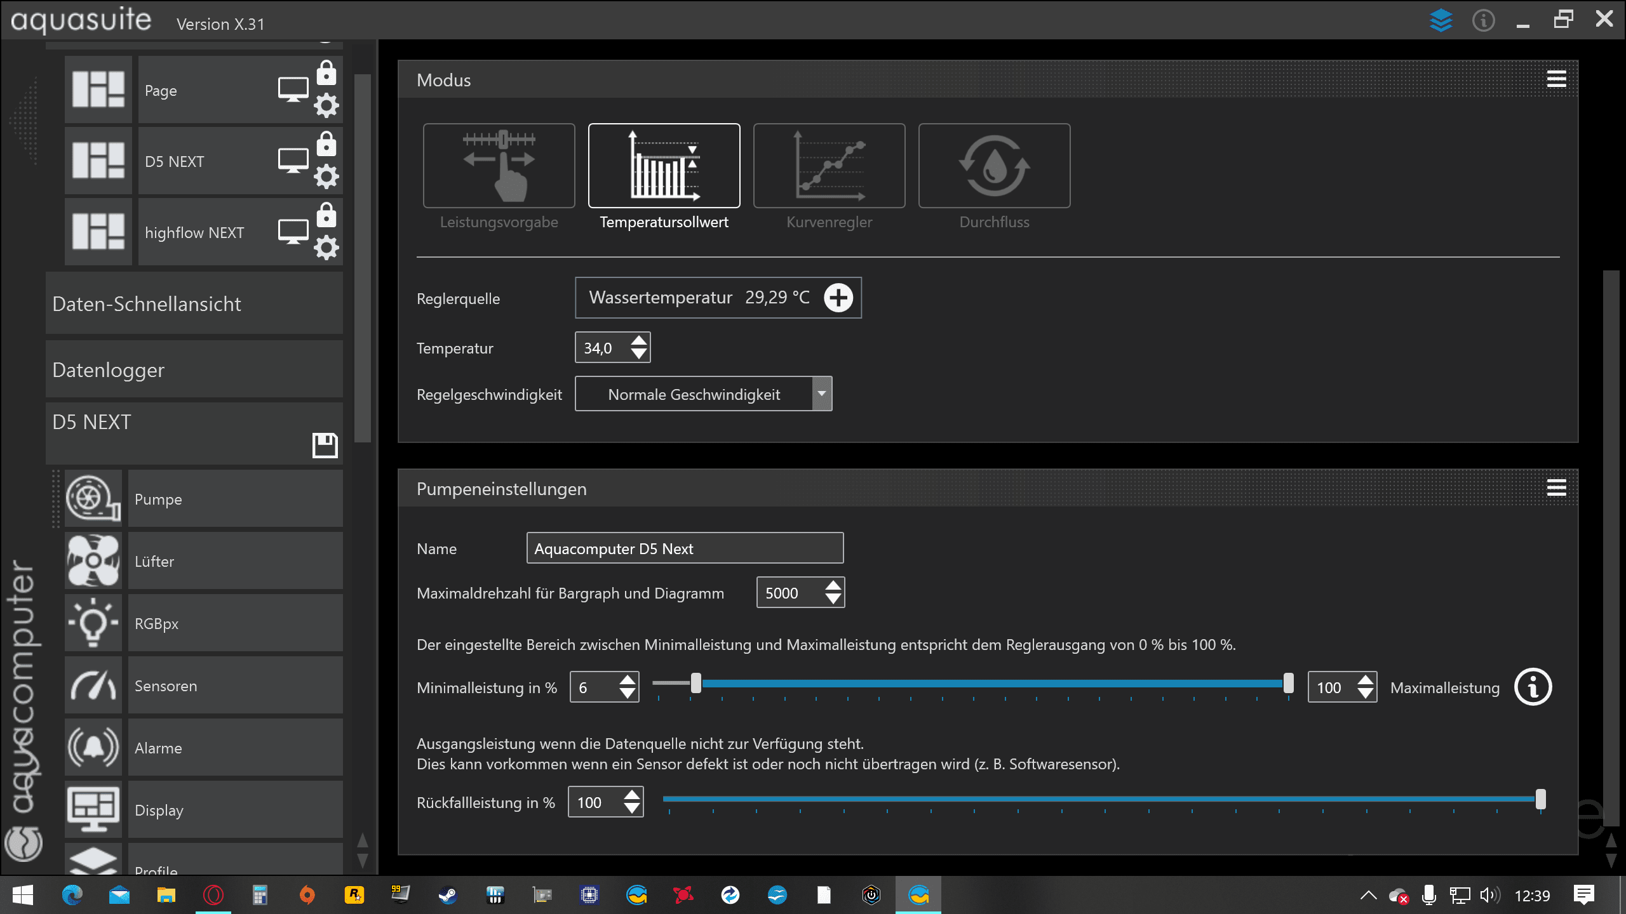Image resolution: width=1626 pixels, height=914 pixels.
Task: Click the bell Alarme icon
Action: pos(93,747)
